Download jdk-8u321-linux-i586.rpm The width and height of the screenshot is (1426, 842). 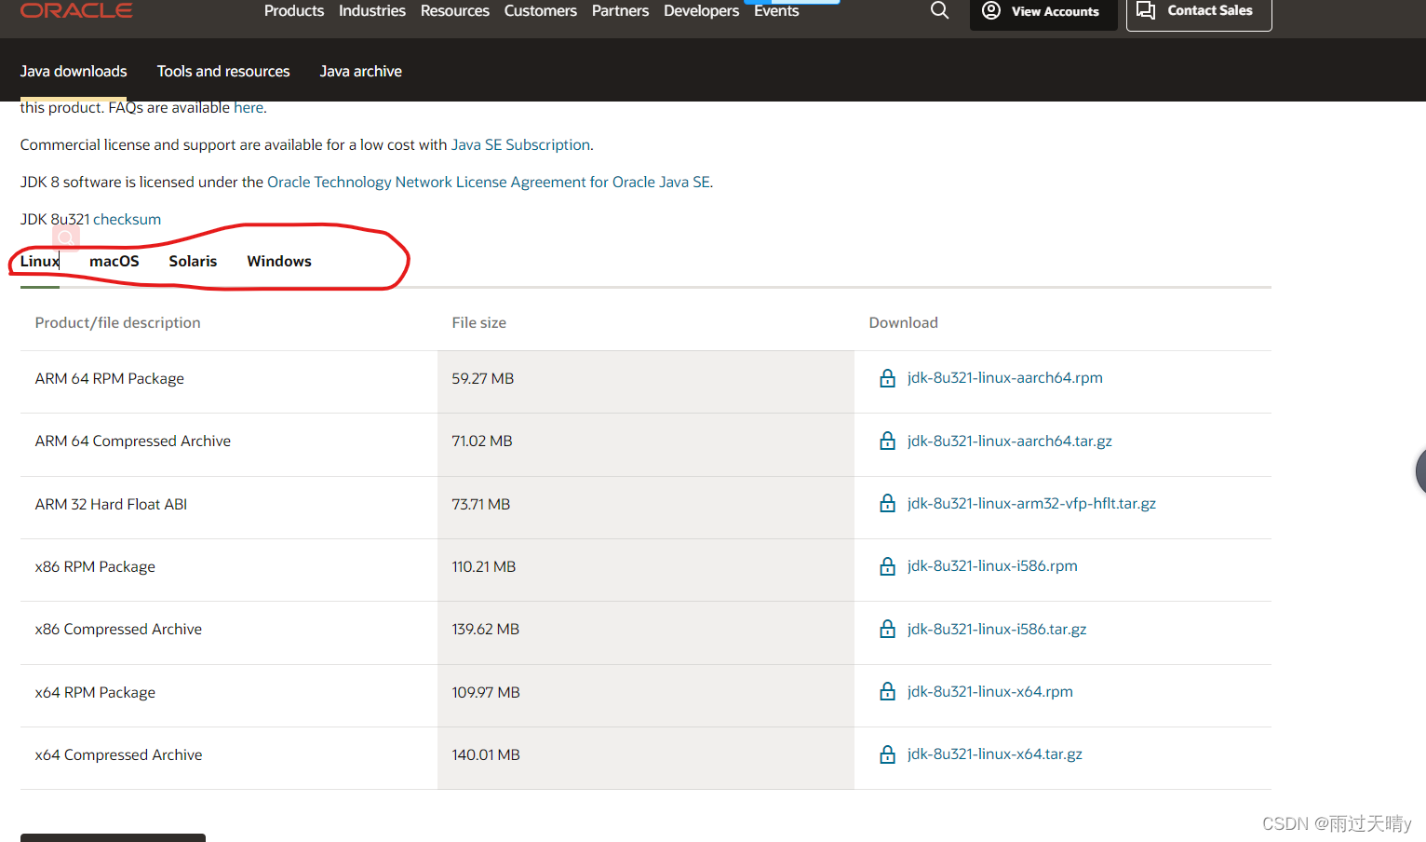(992, 565)
